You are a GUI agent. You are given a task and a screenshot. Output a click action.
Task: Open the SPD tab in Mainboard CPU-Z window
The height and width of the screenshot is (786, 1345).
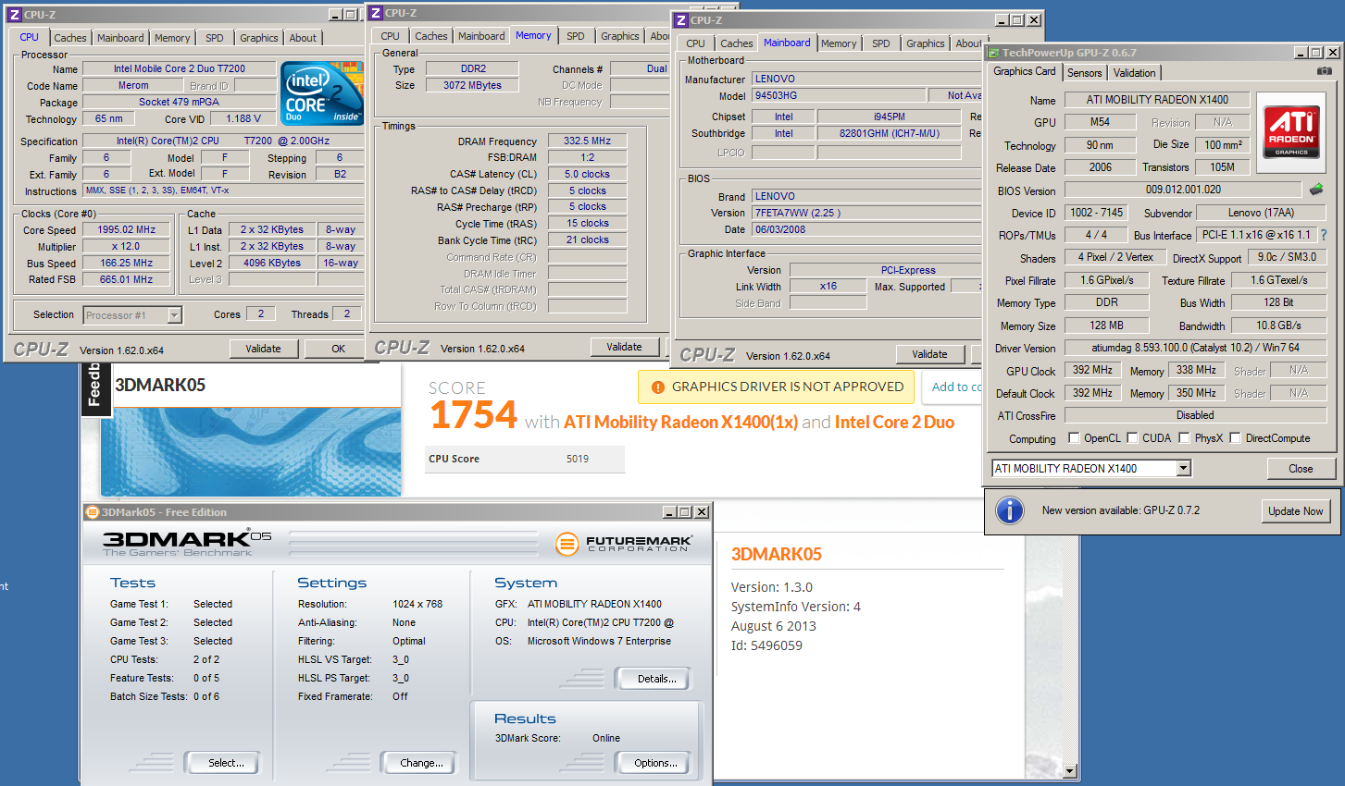pos(881,43)
